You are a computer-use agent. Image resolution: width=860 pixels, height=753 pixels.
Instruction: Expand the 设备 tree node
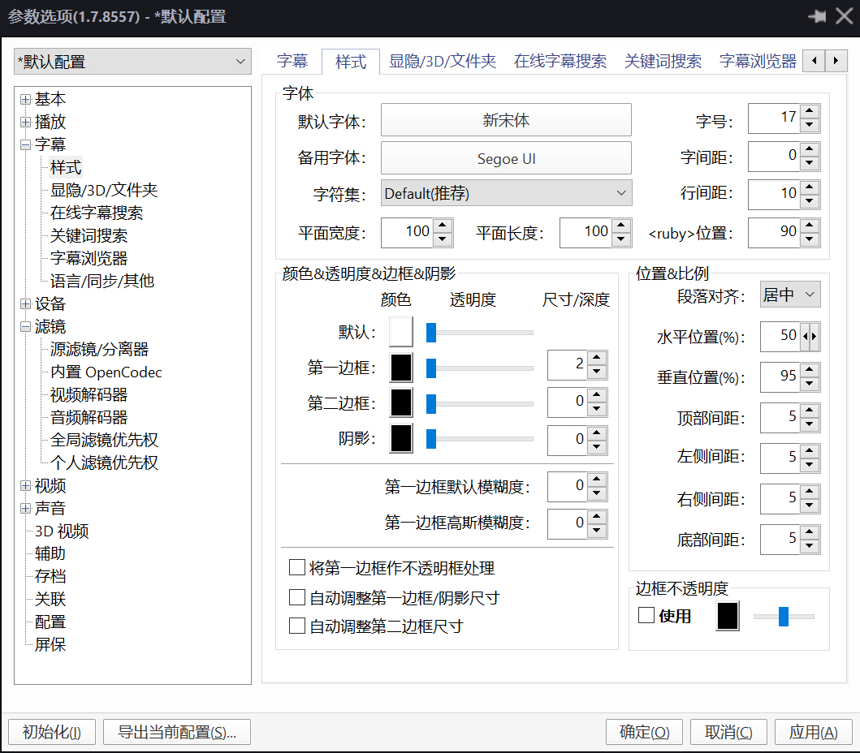tap(25, 303)
